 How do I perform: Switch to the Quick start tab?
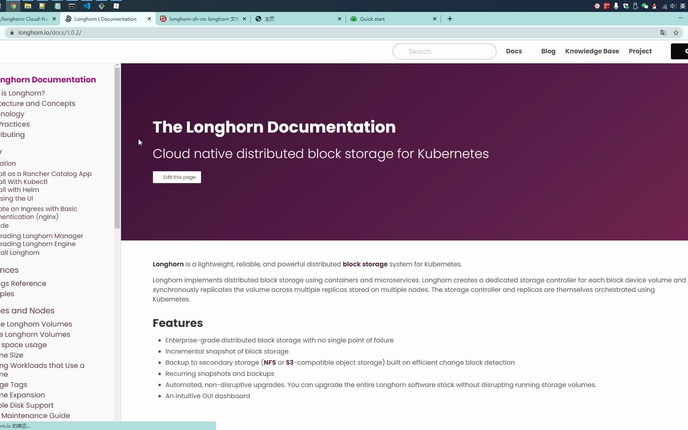[x=372, y=19]
